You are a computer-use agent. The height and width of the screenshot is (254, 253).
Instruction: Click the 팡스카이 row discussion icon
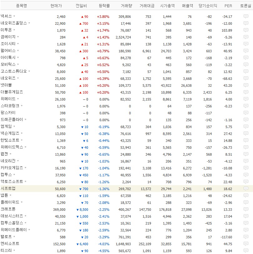point(246,113)
